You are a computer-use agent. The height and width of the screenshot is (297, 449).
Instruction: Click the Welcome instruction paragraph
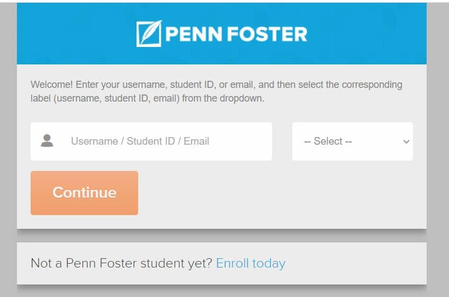coord(216,91)
